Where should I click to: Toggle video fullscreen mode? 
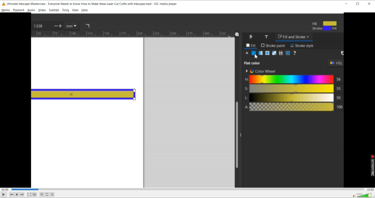click(29, 195)
